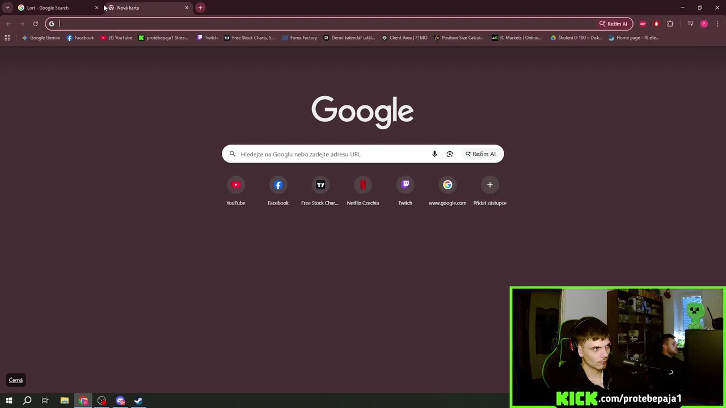Open a new tab with plus button

[200, 8]
